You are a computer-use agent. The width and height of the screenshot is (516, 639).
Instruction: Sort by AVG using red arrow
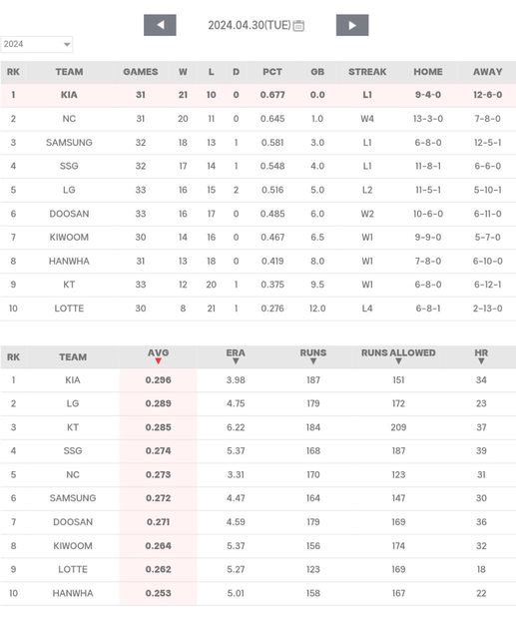tap(158, 361)
